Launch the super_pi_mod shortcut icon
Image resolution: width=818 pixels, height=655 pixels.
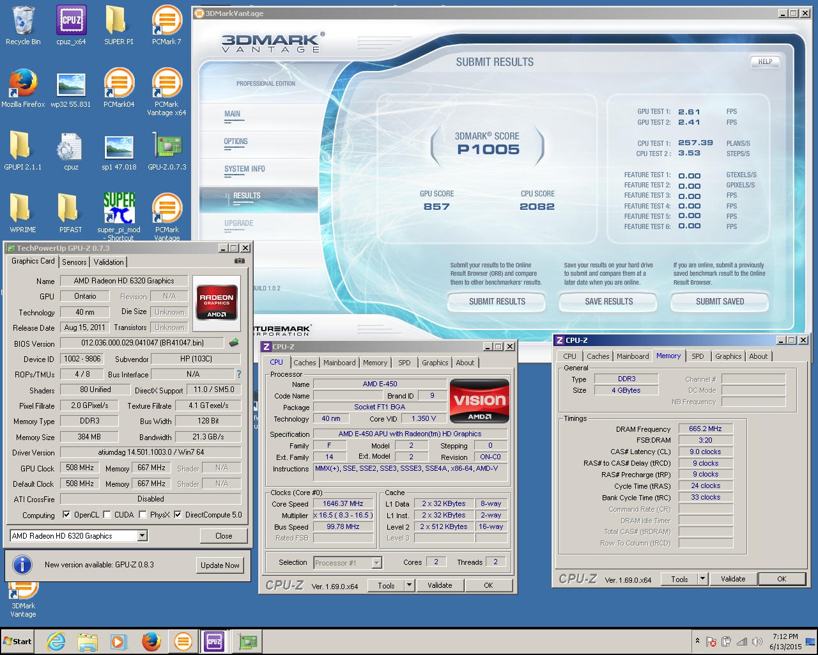pos(118,216)
